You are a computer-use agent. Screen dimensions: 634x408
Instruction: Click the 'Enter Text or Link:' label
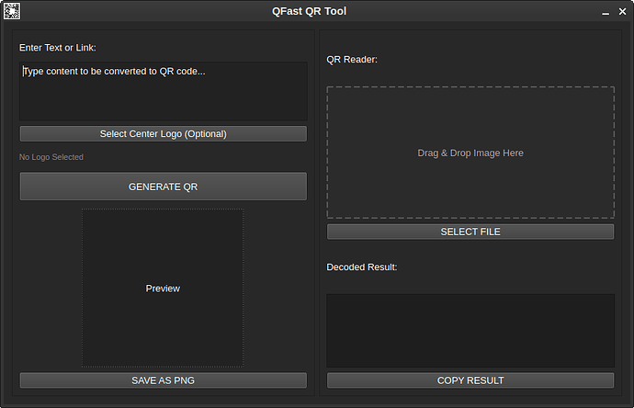tap(58, 48)
